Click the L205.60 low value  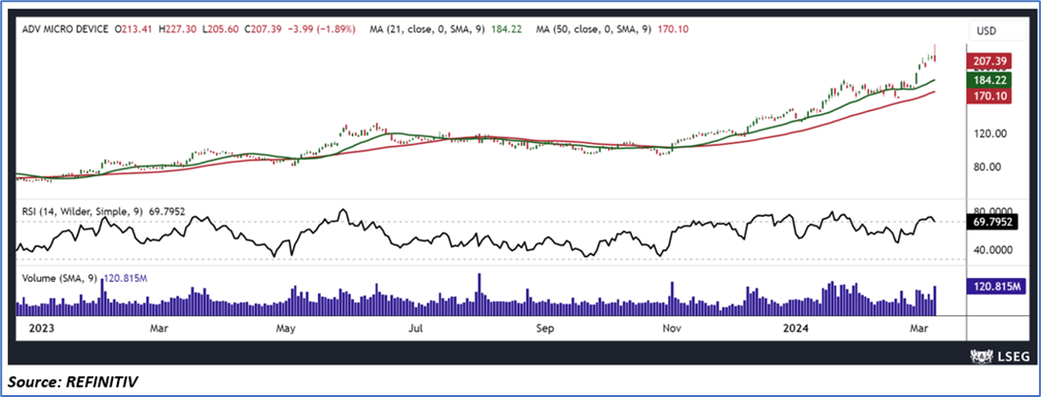point(223,30)
